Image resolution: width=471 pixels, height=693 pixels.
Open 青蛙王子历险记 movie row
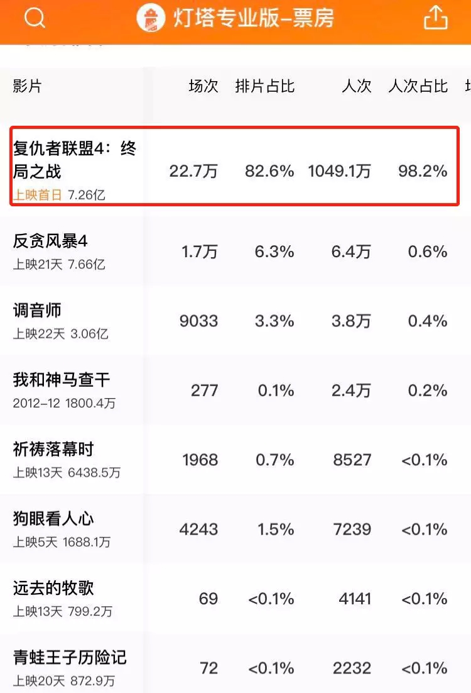pos(69,658)
